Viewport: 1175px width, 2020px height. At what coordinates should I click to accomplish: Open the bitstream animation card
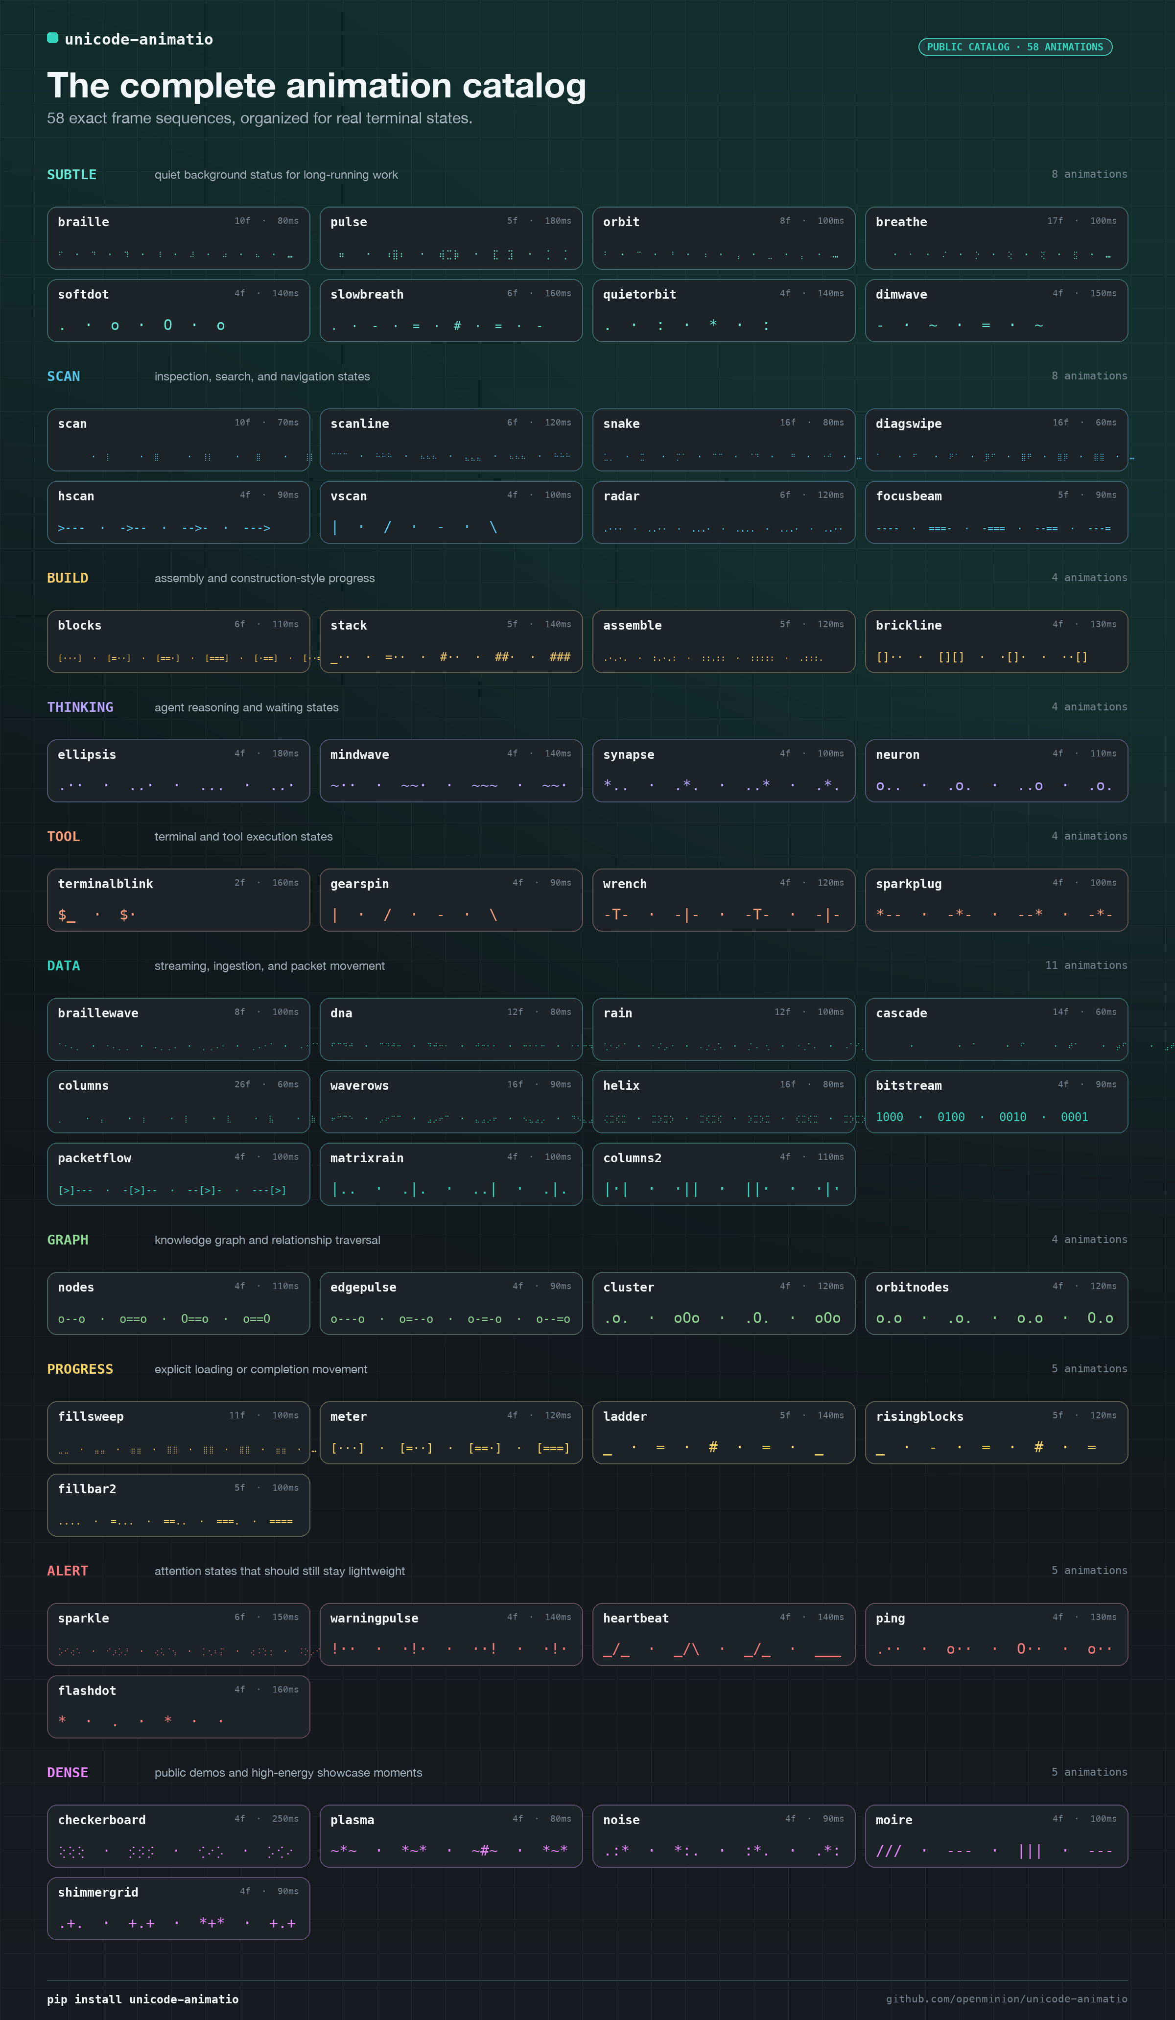click(x=996, y=1102)
